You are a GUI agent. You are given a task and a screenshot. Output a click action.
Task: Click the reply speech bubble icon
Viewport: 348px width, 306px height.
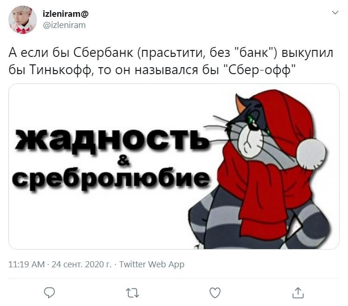[49, 293]
